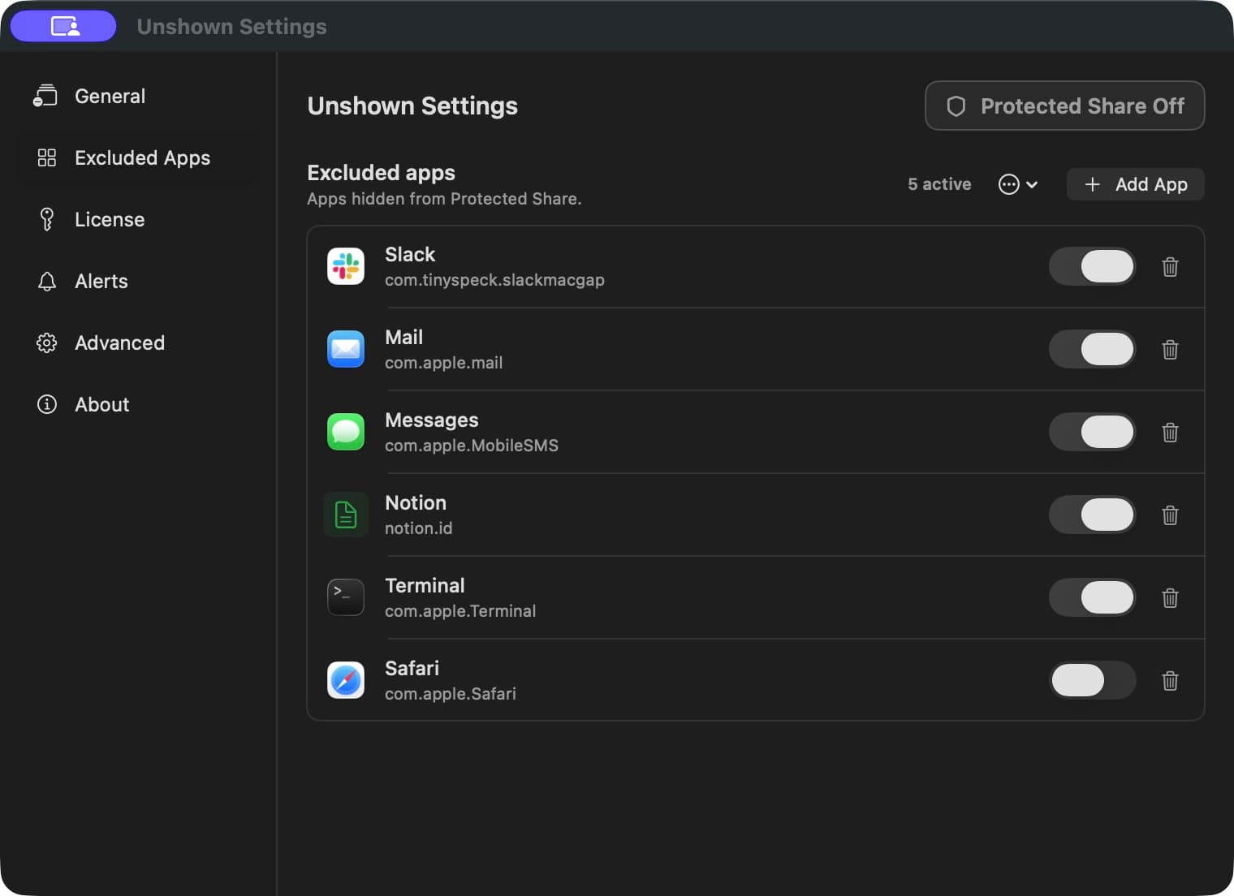The image size is (1234, 896).
Task: Click the Excluded apps heading
Action: (x=381, y=173)
